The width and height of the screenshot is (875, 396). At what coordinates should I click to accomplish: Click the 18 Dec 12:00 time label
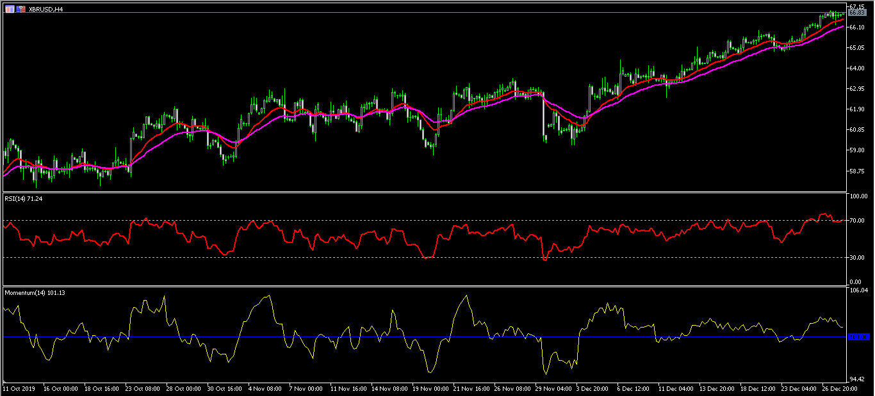coord(758,388)
